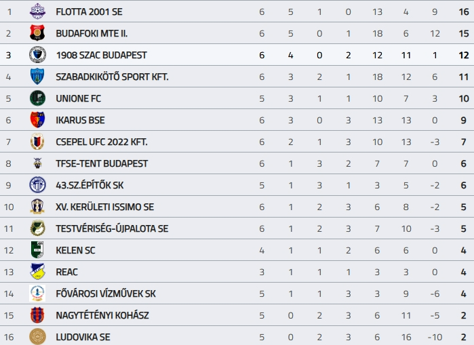Click the Ludovika SE circular crest
Screen dimensions: 474x345
(x=37, y=337)
